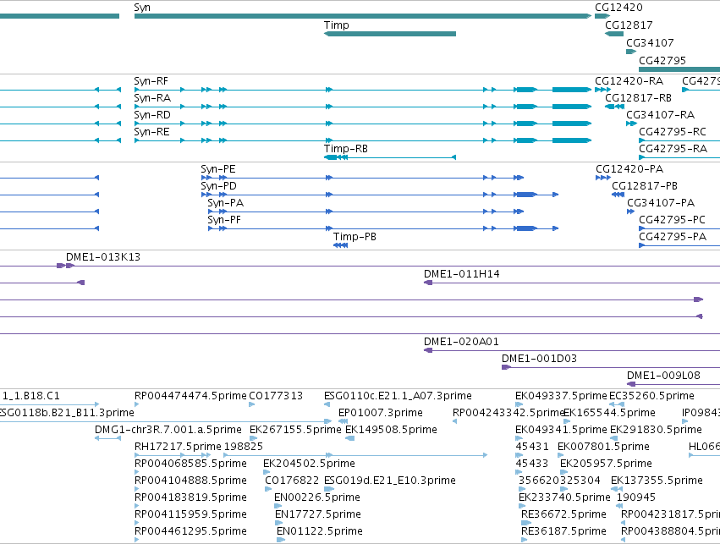Viewport: 720px width, 544px height.
Task: Click the RP004068585.5prime EST label
Action: pos(190,464)
